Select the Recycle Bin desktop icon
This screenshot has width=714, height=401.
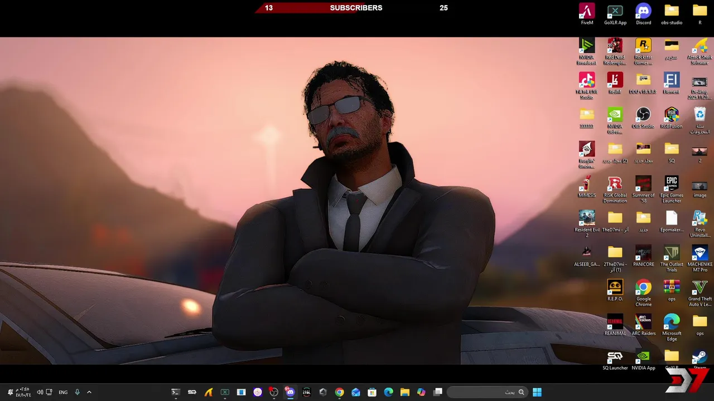point(699,120)
